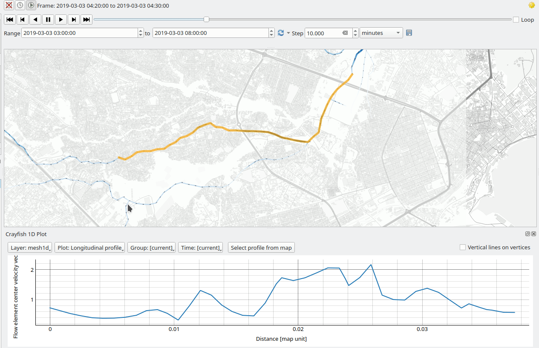Click Select profile from map button
The image size is (539, 348).
tap(261, 248)
